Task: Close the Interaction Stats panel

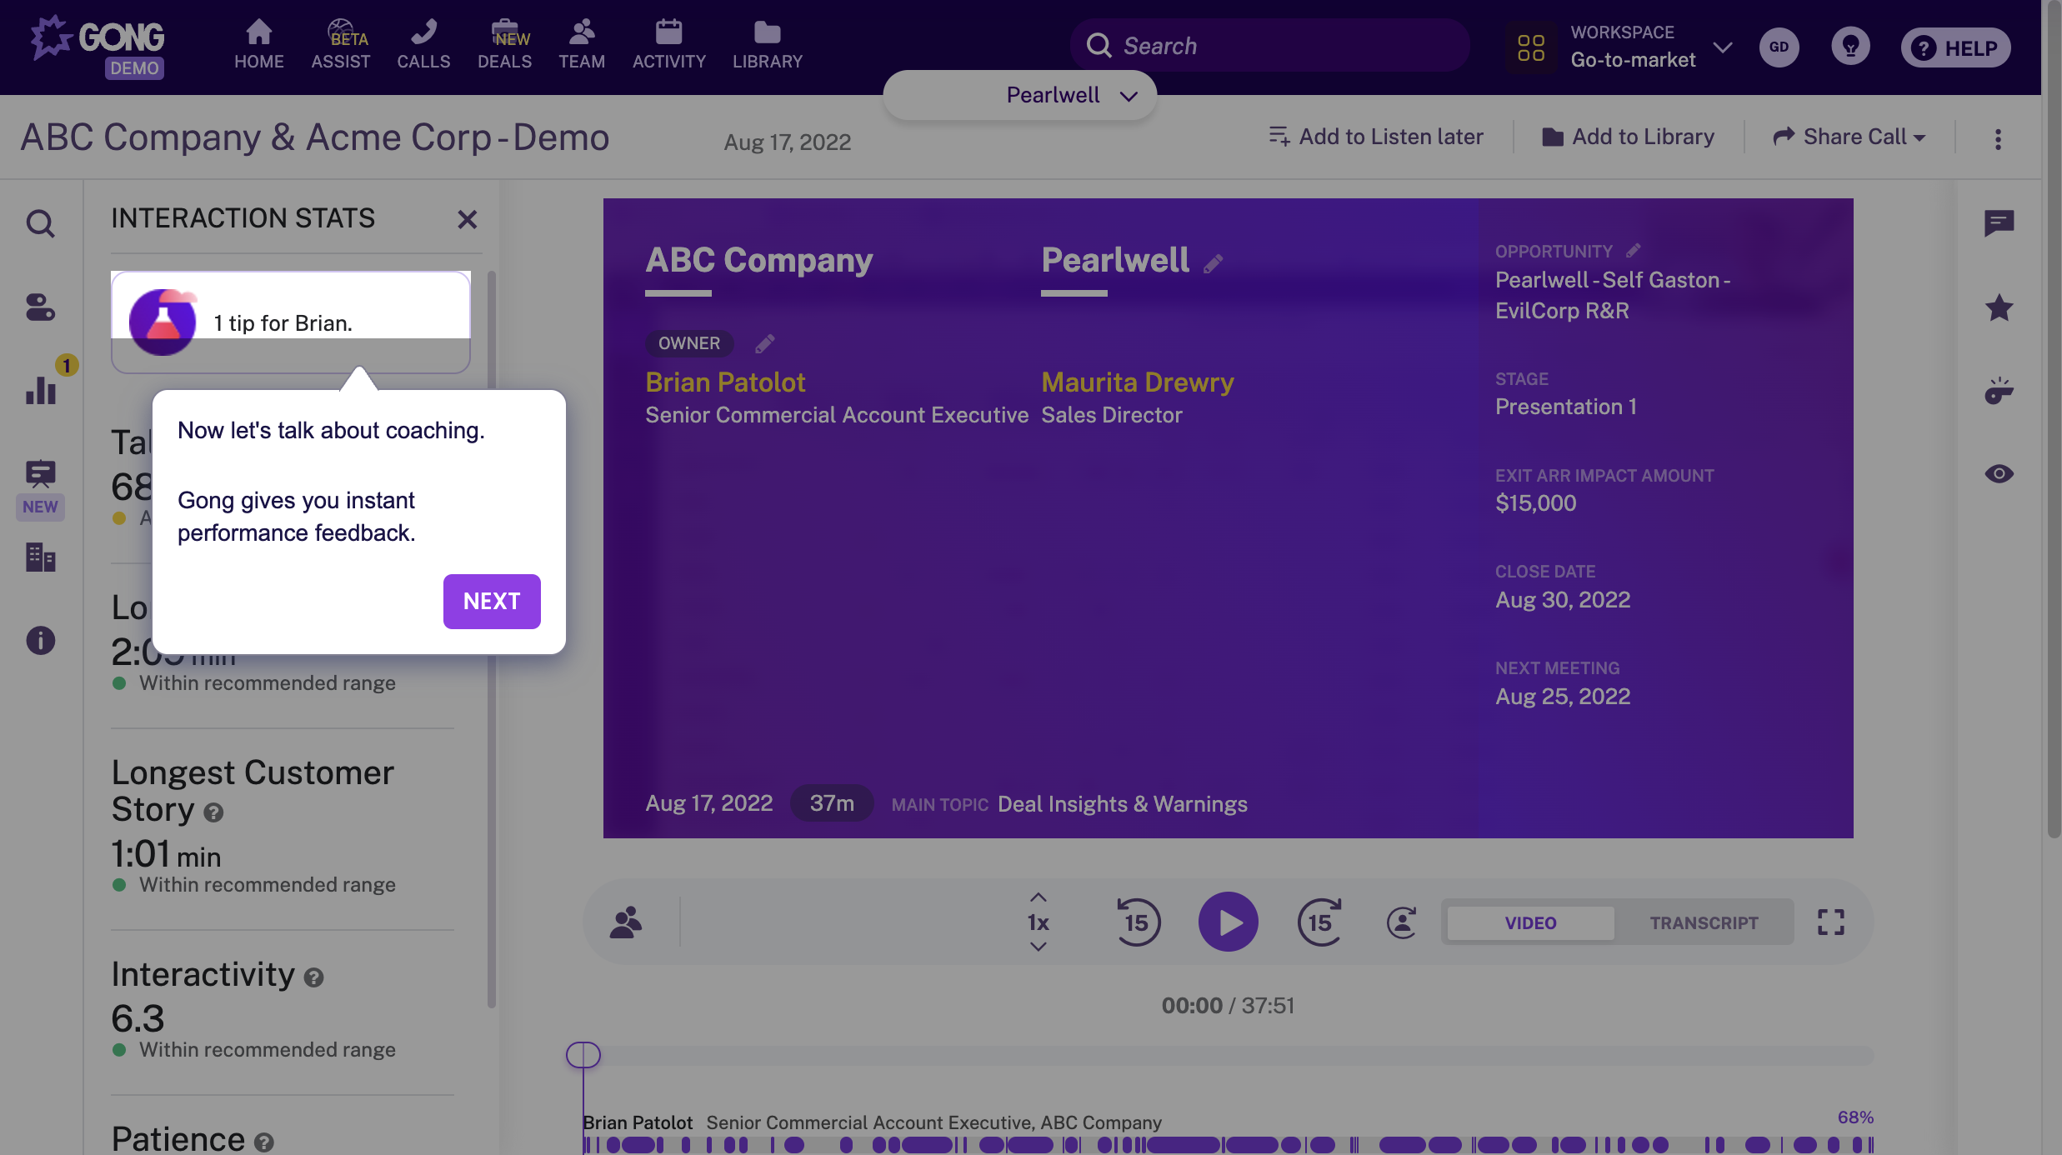Action: click(x=467, y=219)
